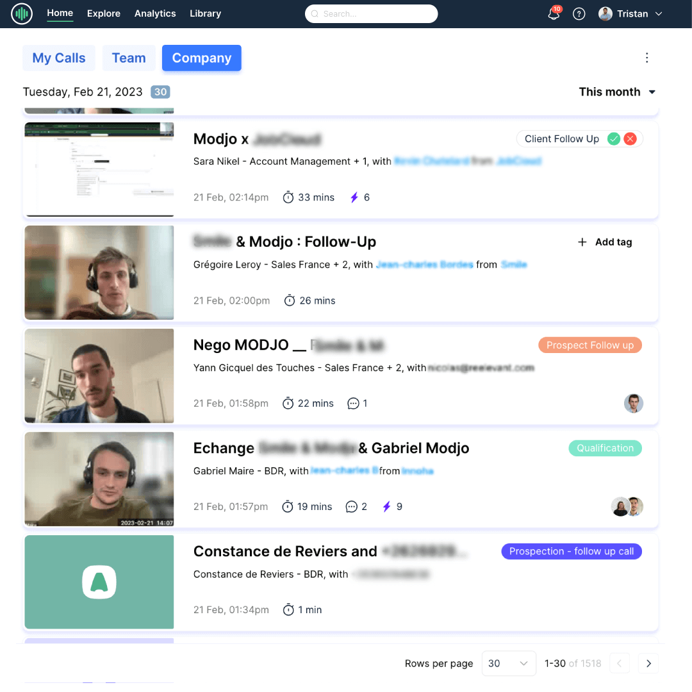Click the timer icon beside 33 mins

288,197
